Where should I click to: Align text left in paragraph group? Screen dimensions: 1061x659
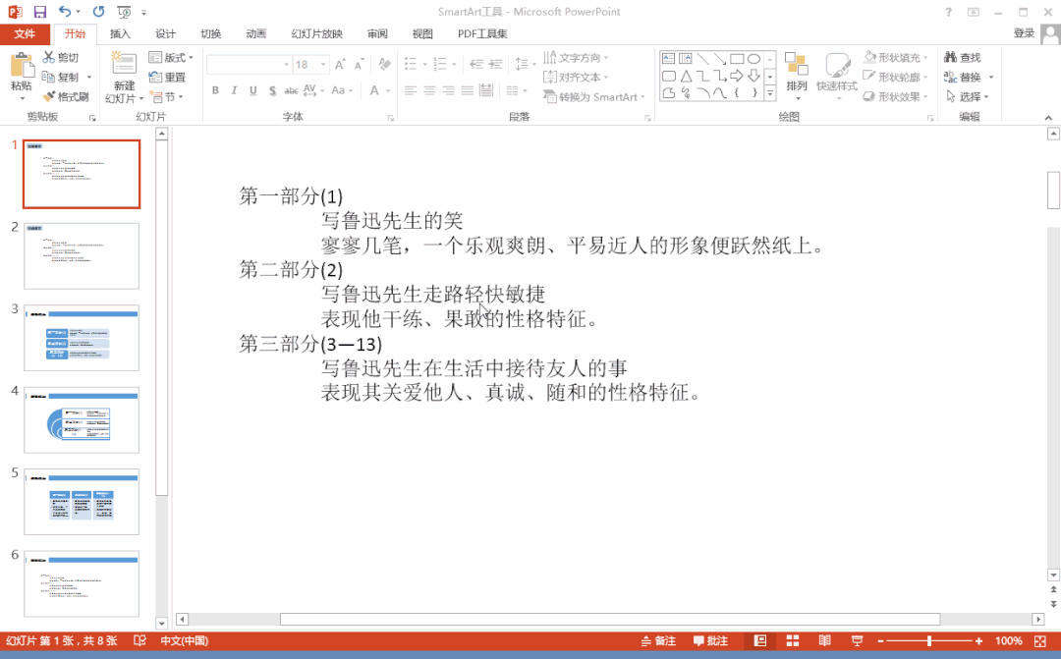pos(410,90)
